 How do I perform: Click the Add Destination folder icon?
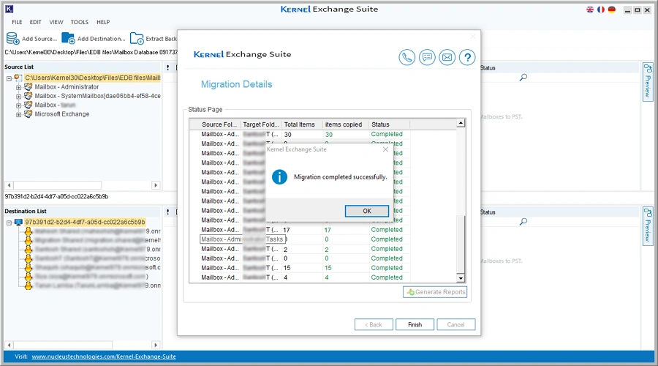pos(68,38)
